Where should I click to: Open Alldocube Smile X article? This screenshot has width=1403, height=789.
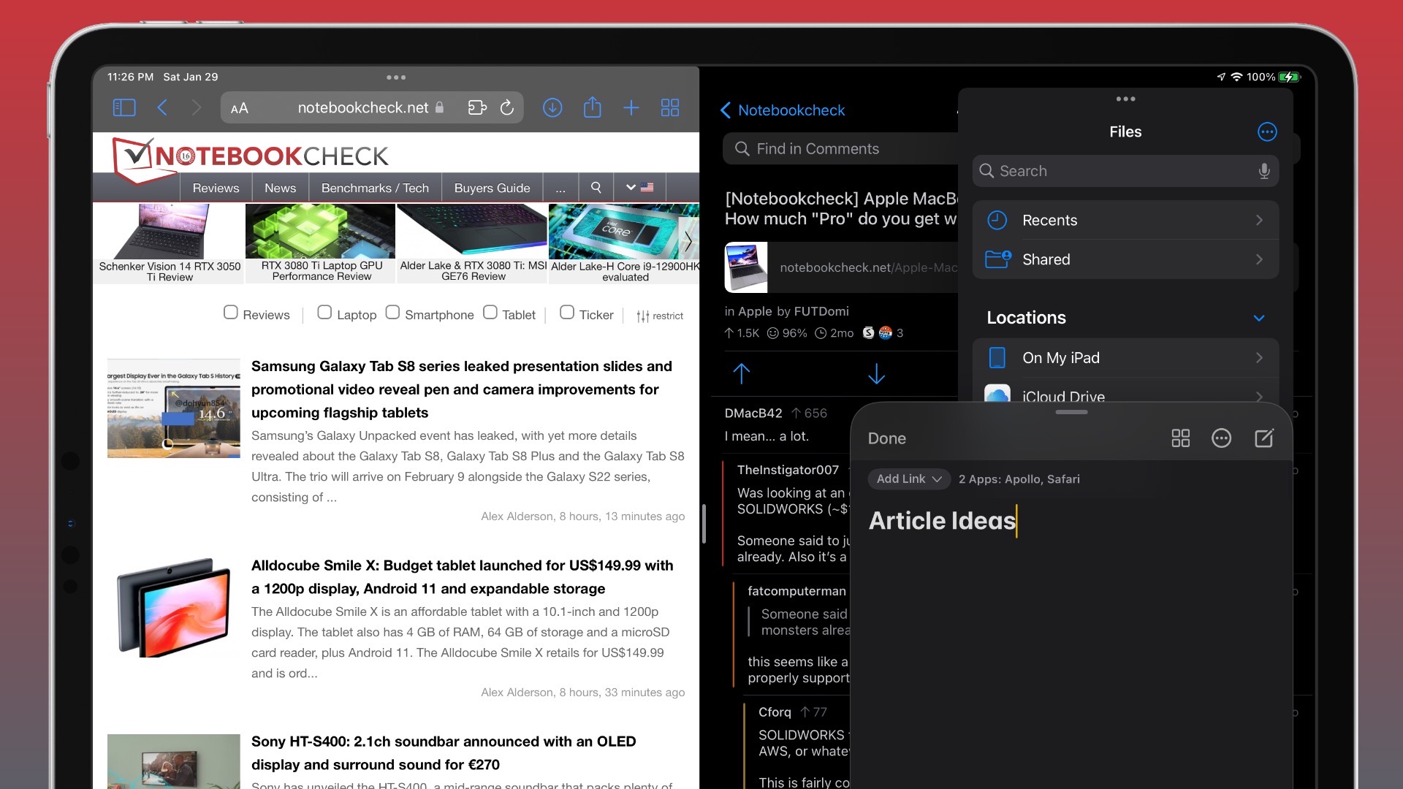coord(462,577)
